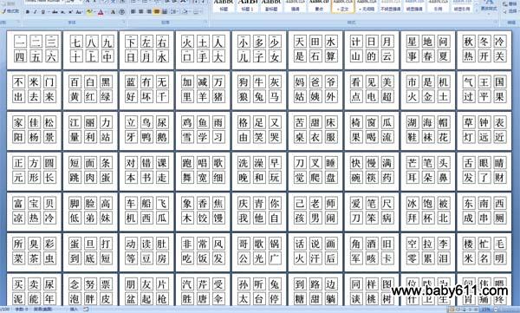Screen dimensions: 520x313
Task: Toggle Italic formatting in the ribbon
Action: tap(36, 12)
